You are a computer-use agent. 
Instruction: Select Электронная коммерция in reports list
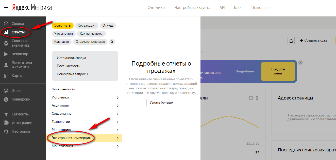click(71, 138)
